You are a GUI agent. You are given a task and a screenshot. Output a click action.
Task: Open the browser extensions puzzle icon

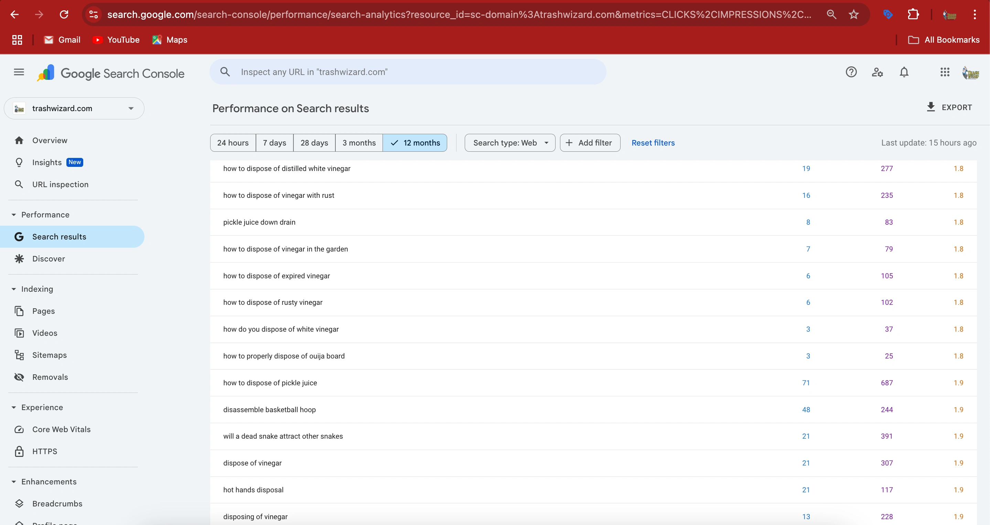point(913,14)
